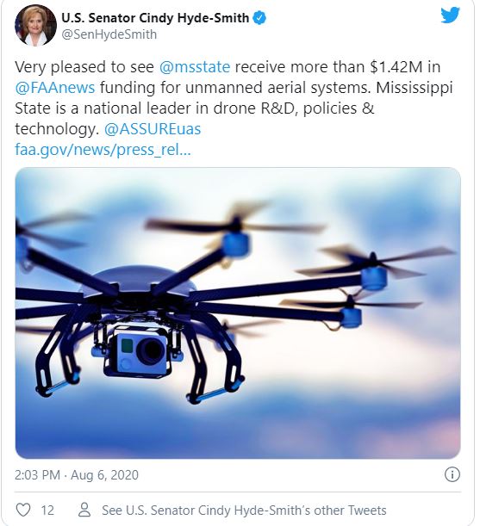
Task: Open the @msstate mention
Action: pyautogui.click(x=195, y=67)
